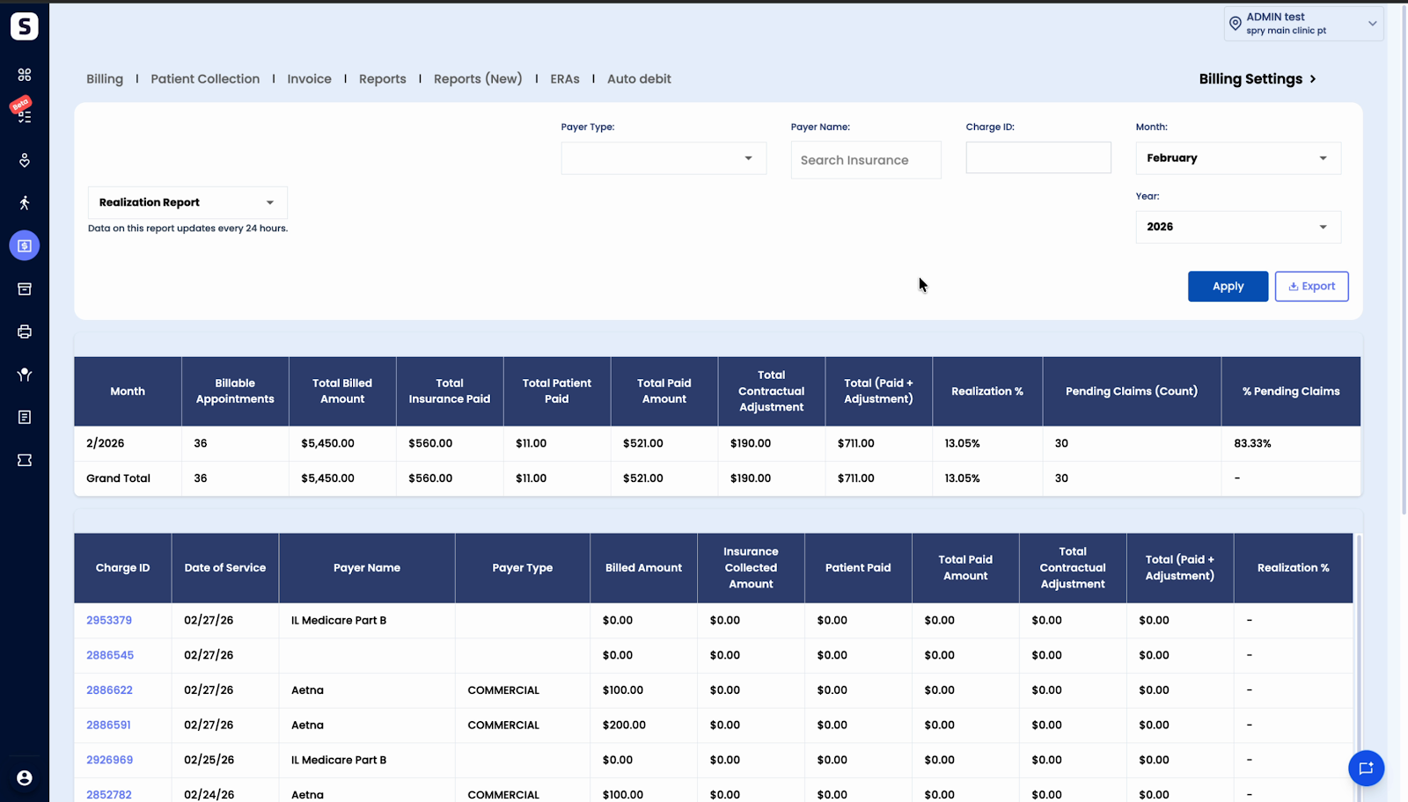Click the ticket icon in sidebar
Image resolution: width=1408 pixels, height=802 pixels.
point(25,460)
